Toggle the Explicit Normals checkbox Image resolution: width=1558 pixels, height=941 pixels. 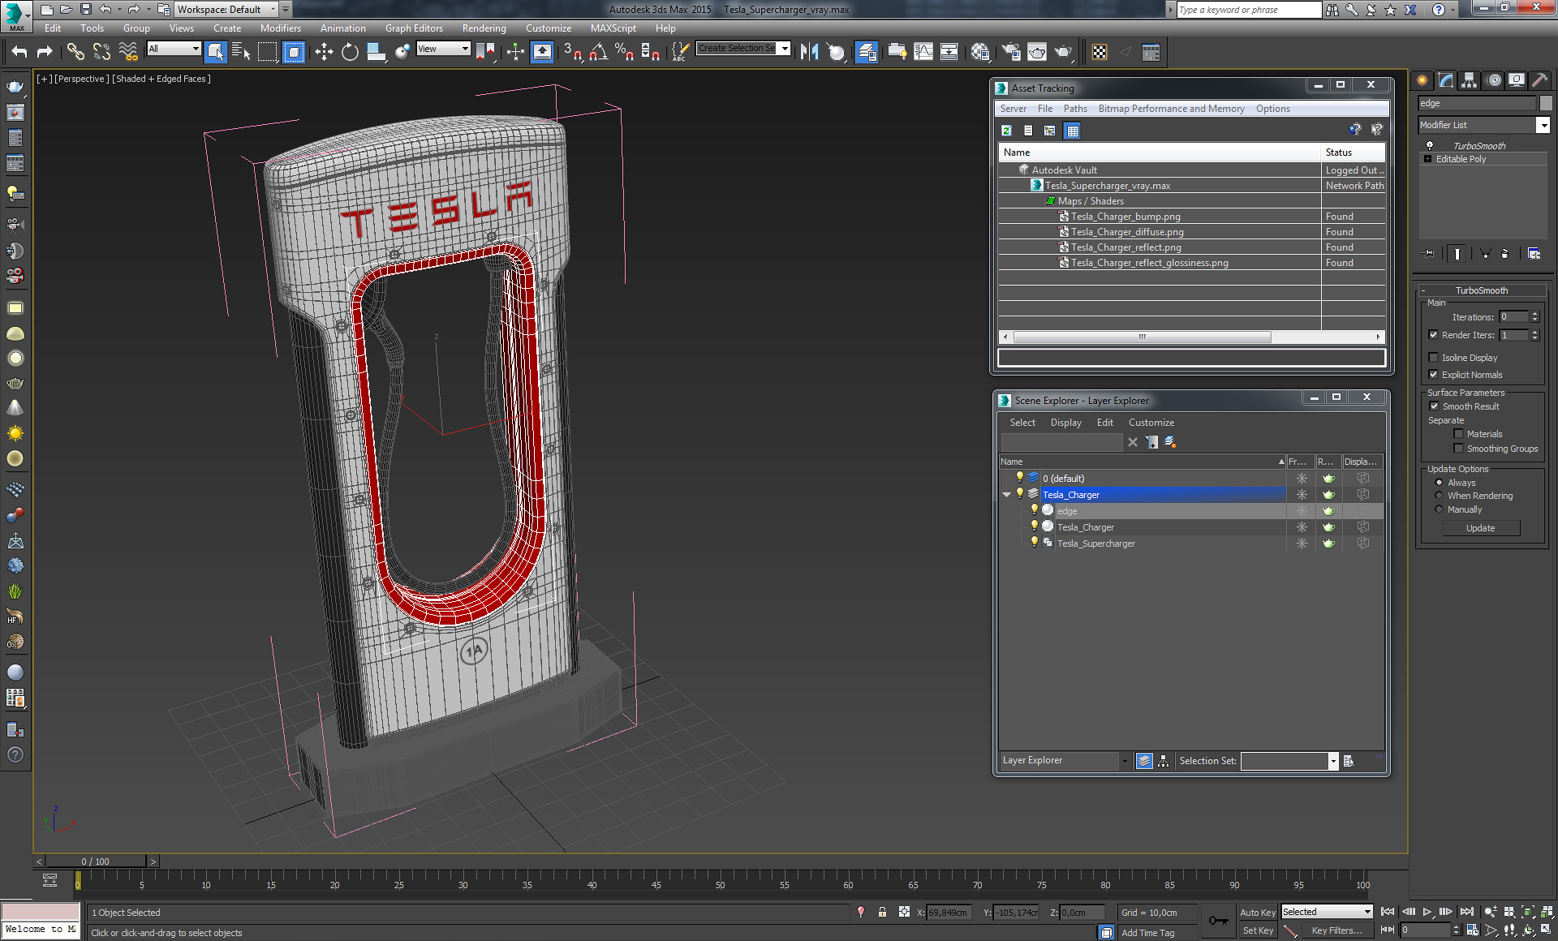coord(1434,375)
